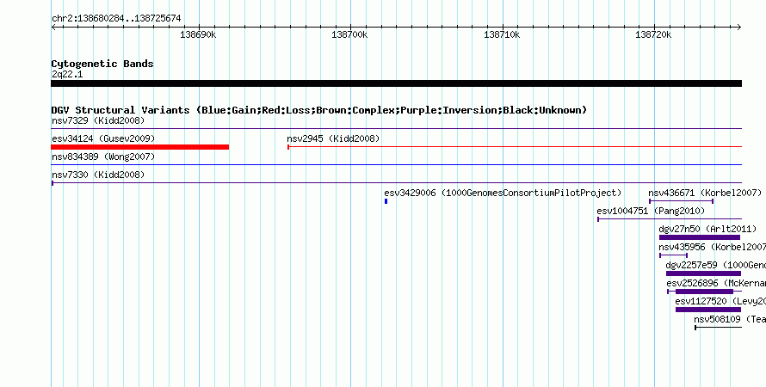766x387 pixels.
Task: Click the DGV Structural Variants track title
Action: tap(319, 110)
